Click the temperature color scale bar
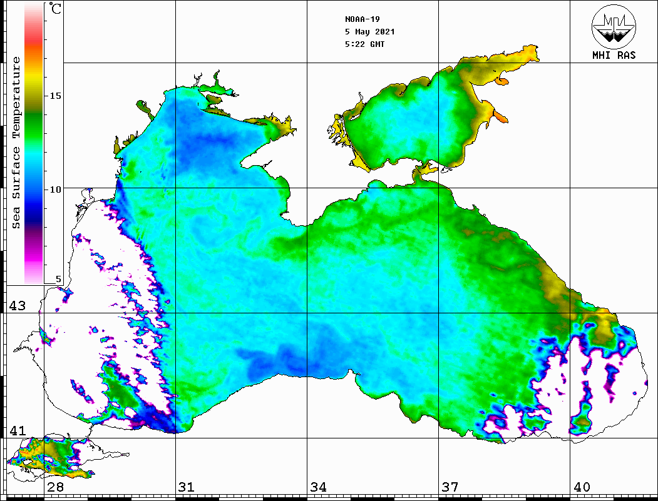Screen dimensions: 658x501 pos(34,143)
